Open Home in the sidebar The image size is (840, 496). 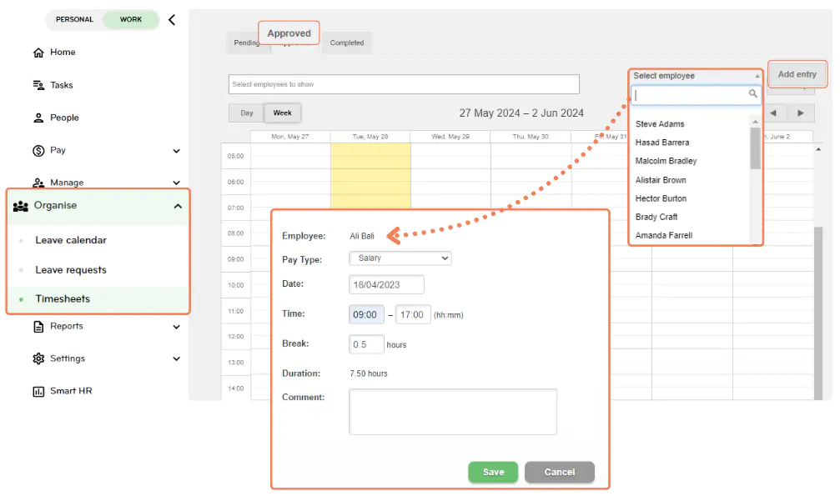tap(63, 53)
